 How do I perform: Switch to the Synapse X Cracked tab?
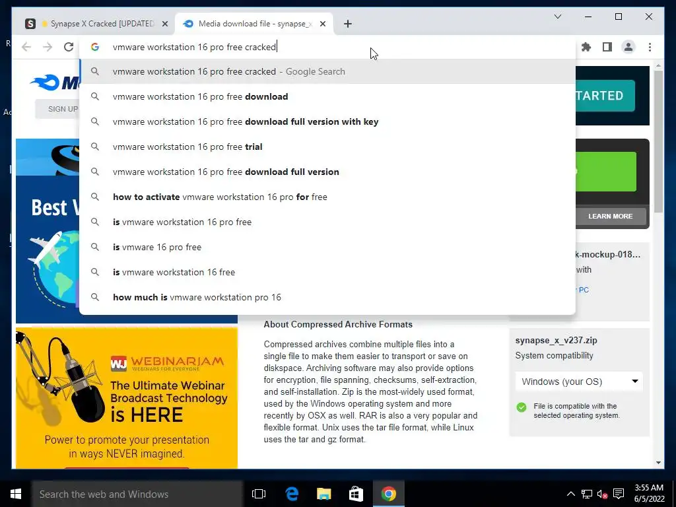pyautogui.click(x=97, y=24)
